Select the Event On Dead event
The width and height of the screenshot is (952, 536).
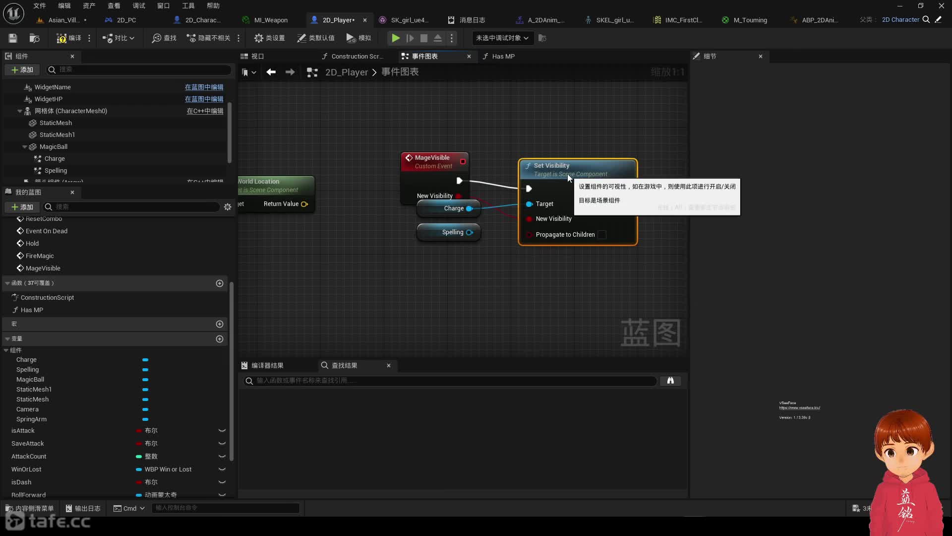tap(46, 231)
